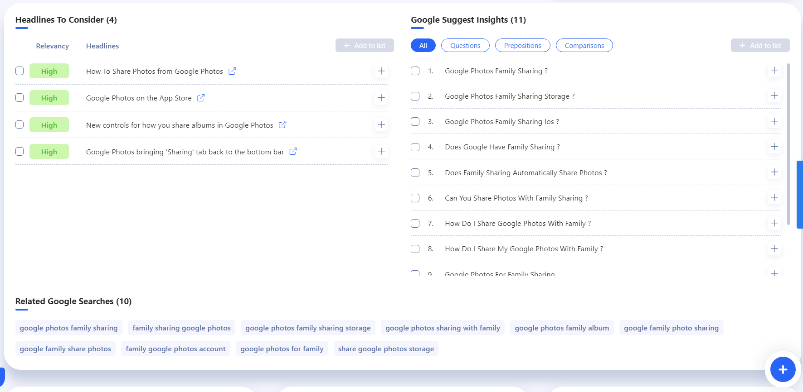Viewport: 803px width, 392px height.
Task: Tick checkbox for 'Google Photos on the App Store'
Action: click(19, 97)
